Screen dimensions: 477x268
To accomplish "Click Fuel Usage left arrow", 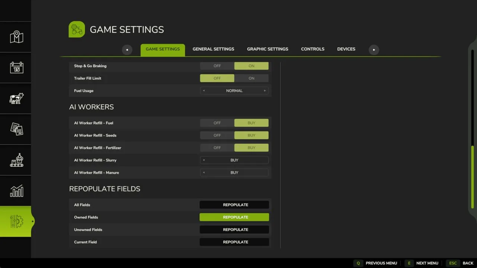I will tap(204, 91).
